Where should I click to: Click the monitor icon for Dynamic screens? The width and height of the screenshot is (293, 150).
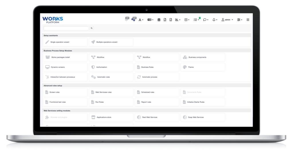coord(48,67)
